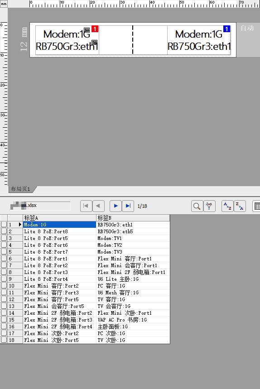Viewport: 260px width, 389px height.
Task: Select cell Flex Mini 客厅:Port5
Action: tap(59, 299)
